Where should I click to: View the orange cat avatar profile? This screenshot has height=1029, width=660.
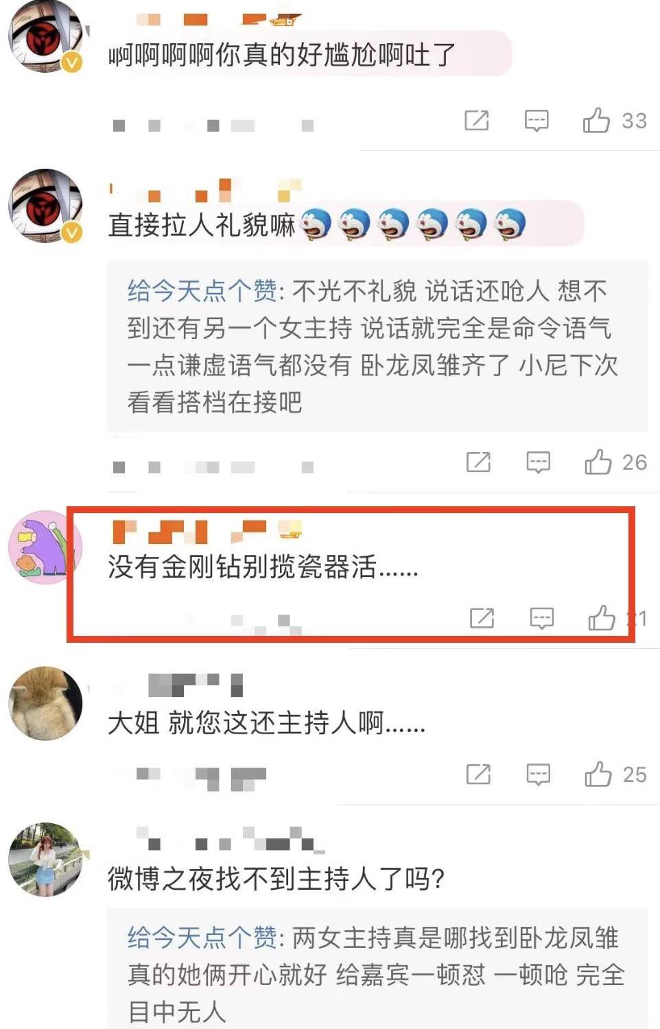tap(45, 703)
